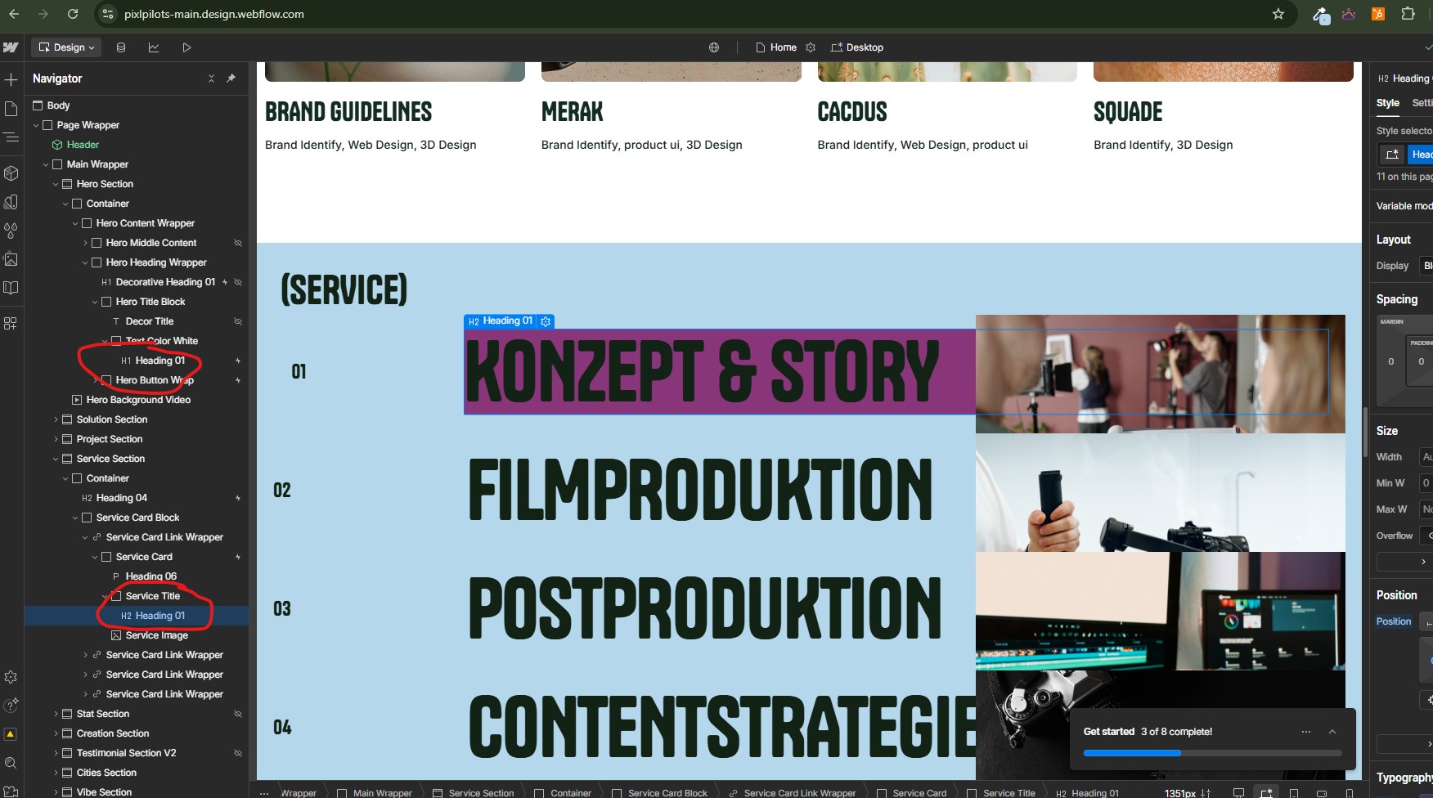The height and width of the screenshot is (798, 1433).
Task: Expand the Creation Section node
Action: pyautogui.click(x=56, y=733)
